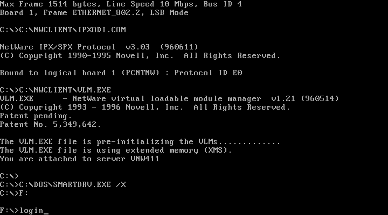The width and height of the screenshot is (388, 215).
Task: Click the blinking cursor after login
Action: click(46, 213)
